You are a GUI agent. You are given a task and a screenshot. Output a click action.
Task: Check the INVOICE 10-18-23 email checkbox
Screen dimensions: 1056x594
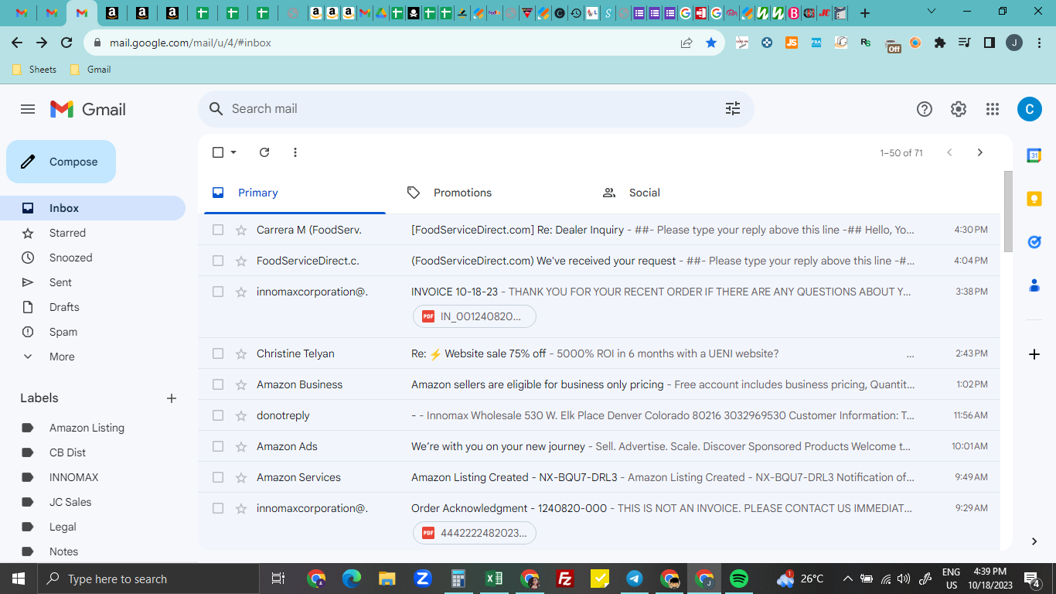pyautogui.click(x=218, y=292)
